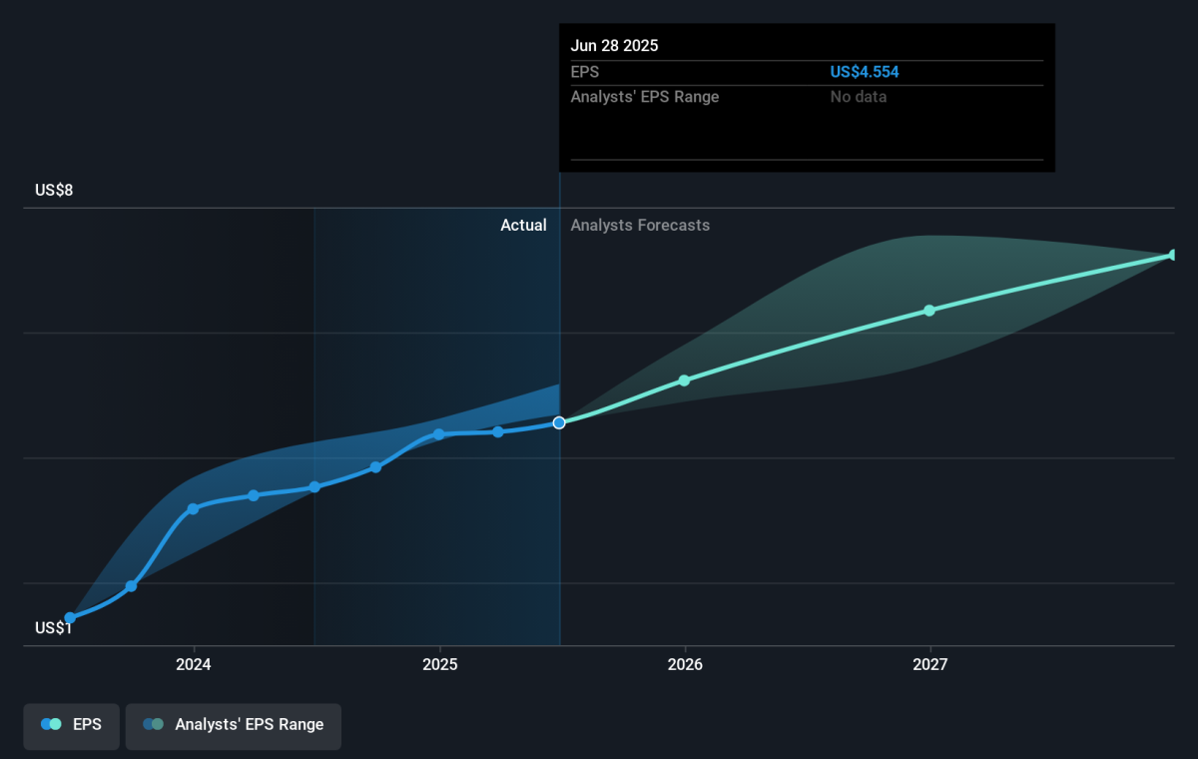Click the No data text in tooltip
The image size is (1198, 759).
858,97
